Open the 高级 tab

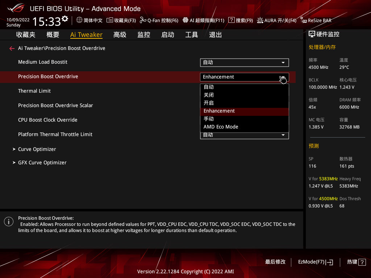pos(120,35)
